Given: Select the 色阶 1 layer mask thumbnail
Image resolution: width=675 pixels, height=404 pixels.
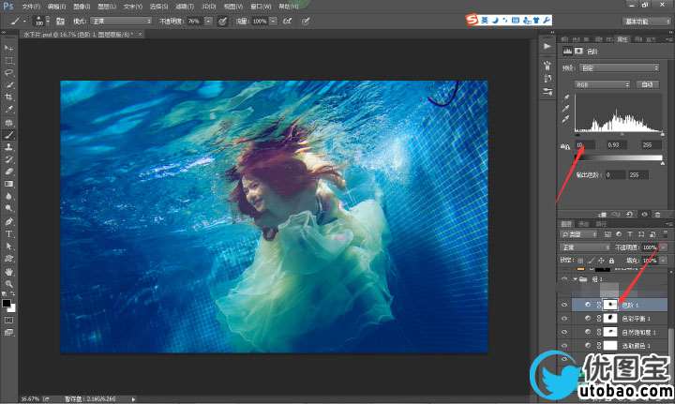Looking at the screenshot, I should (x=610, y=305).
